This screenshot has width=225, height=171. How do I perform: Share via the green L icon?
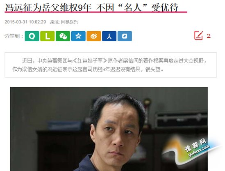pos(48,36)
